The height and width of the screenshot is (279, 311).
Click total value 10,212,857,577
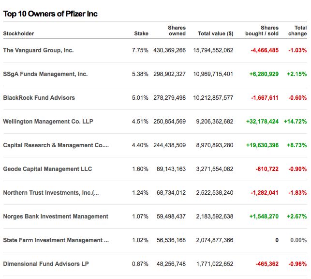213,98
